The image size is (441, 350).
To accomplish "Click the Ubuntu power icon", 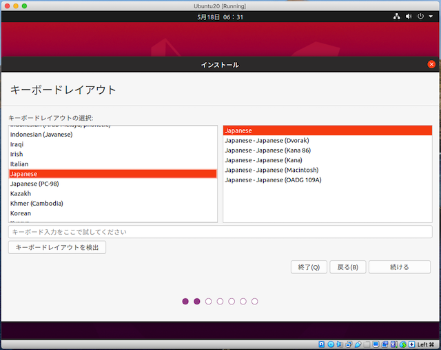I will coord(420,17).
